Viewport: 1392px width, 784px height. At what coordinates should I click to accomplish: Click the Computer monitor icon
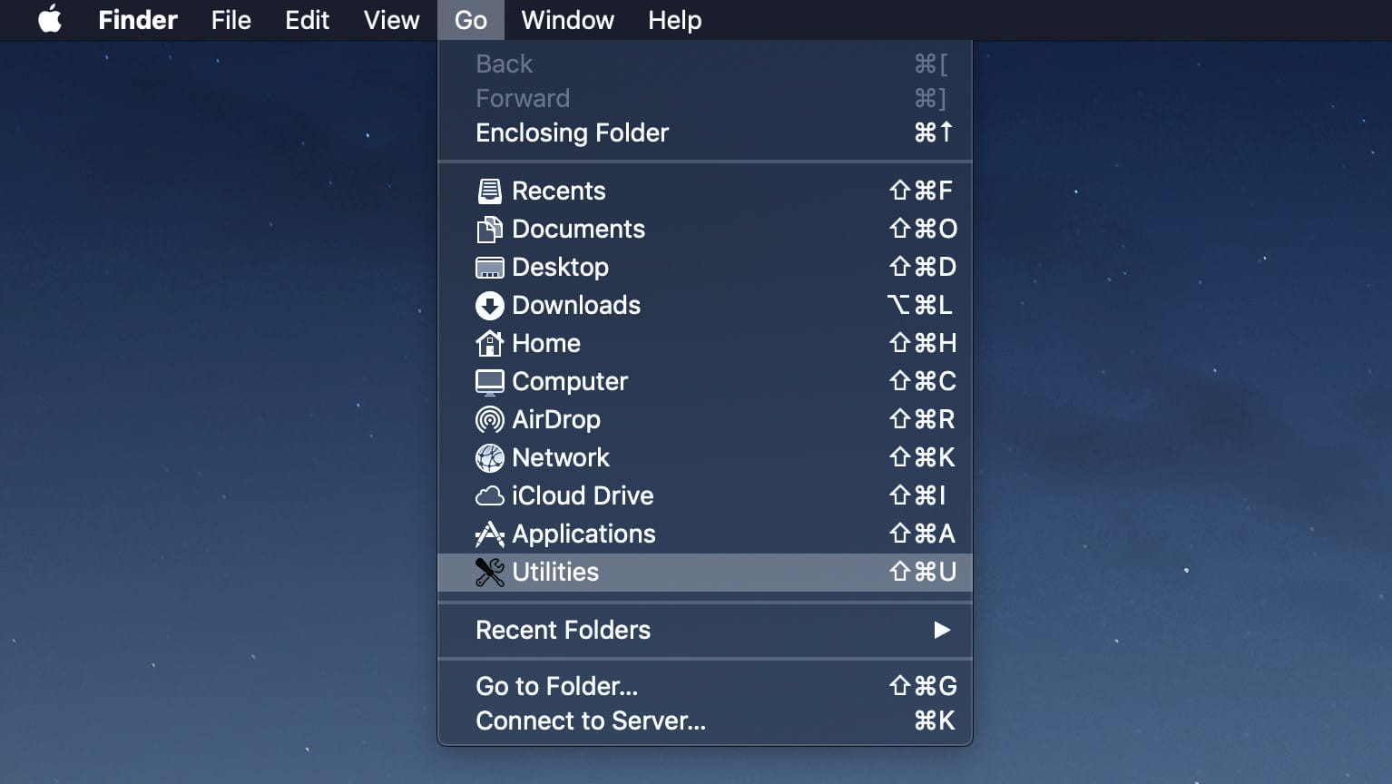tap(490, 381)
